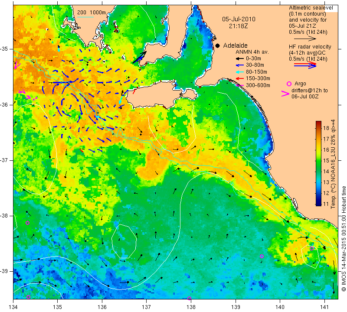
Task: Click the drifters@12h to 06-Jul 00Z text
Action: 309,94
